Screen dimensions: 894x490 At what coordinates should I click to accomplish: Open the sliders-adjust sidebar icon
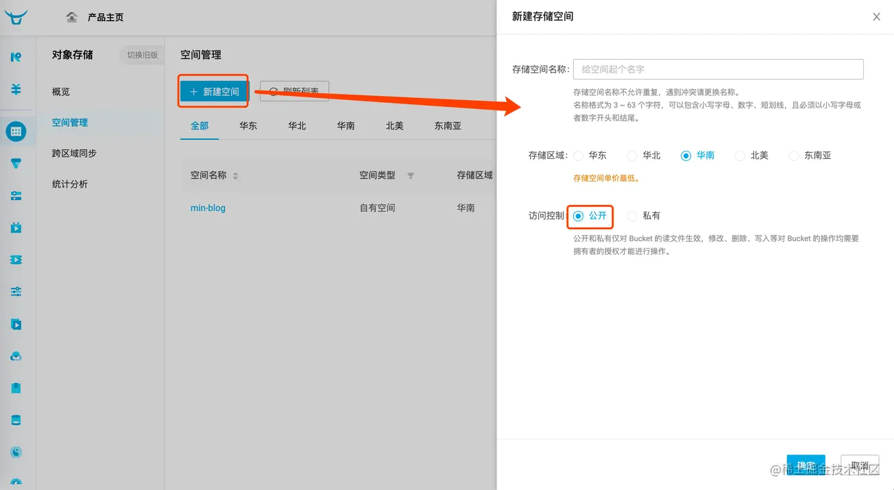point(16,292)
